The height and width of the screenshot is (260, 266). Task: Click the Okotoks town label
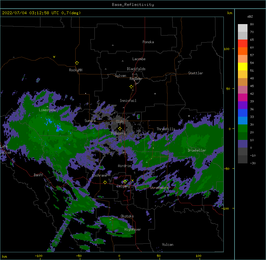pyautogui.click(x=127, y=216)
